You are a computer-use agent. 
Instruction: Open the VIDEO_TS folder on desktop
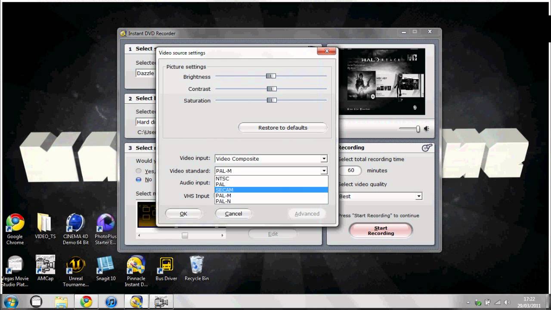(x=45, y=227)
